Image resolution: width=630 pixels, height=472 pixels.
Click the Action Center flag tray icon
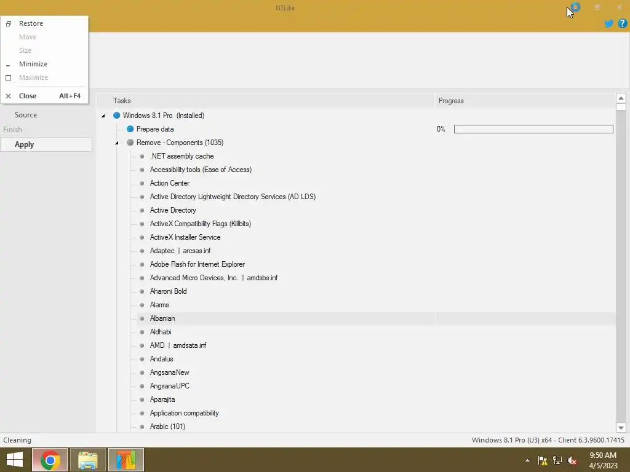coord(543,460)
